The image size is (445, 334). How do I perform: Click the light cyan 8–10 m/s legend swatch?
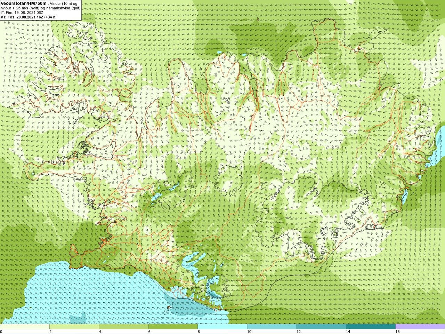point(222,327)
